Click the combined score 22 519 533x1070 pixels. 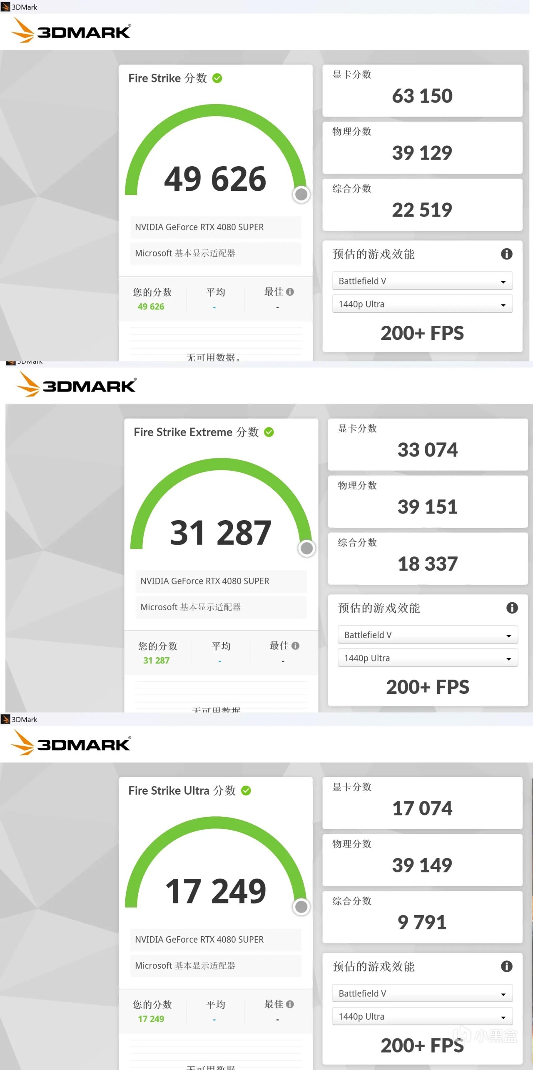click(422, 210)
